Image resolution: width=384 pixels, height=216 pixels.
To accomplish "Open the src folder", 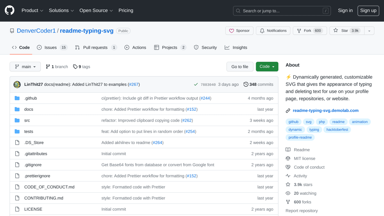I will click(27, 120).
